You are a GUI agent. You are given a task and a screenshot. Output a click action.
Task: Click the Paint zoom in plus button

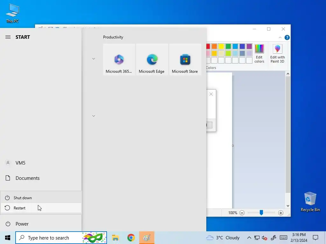pos(281,213)
